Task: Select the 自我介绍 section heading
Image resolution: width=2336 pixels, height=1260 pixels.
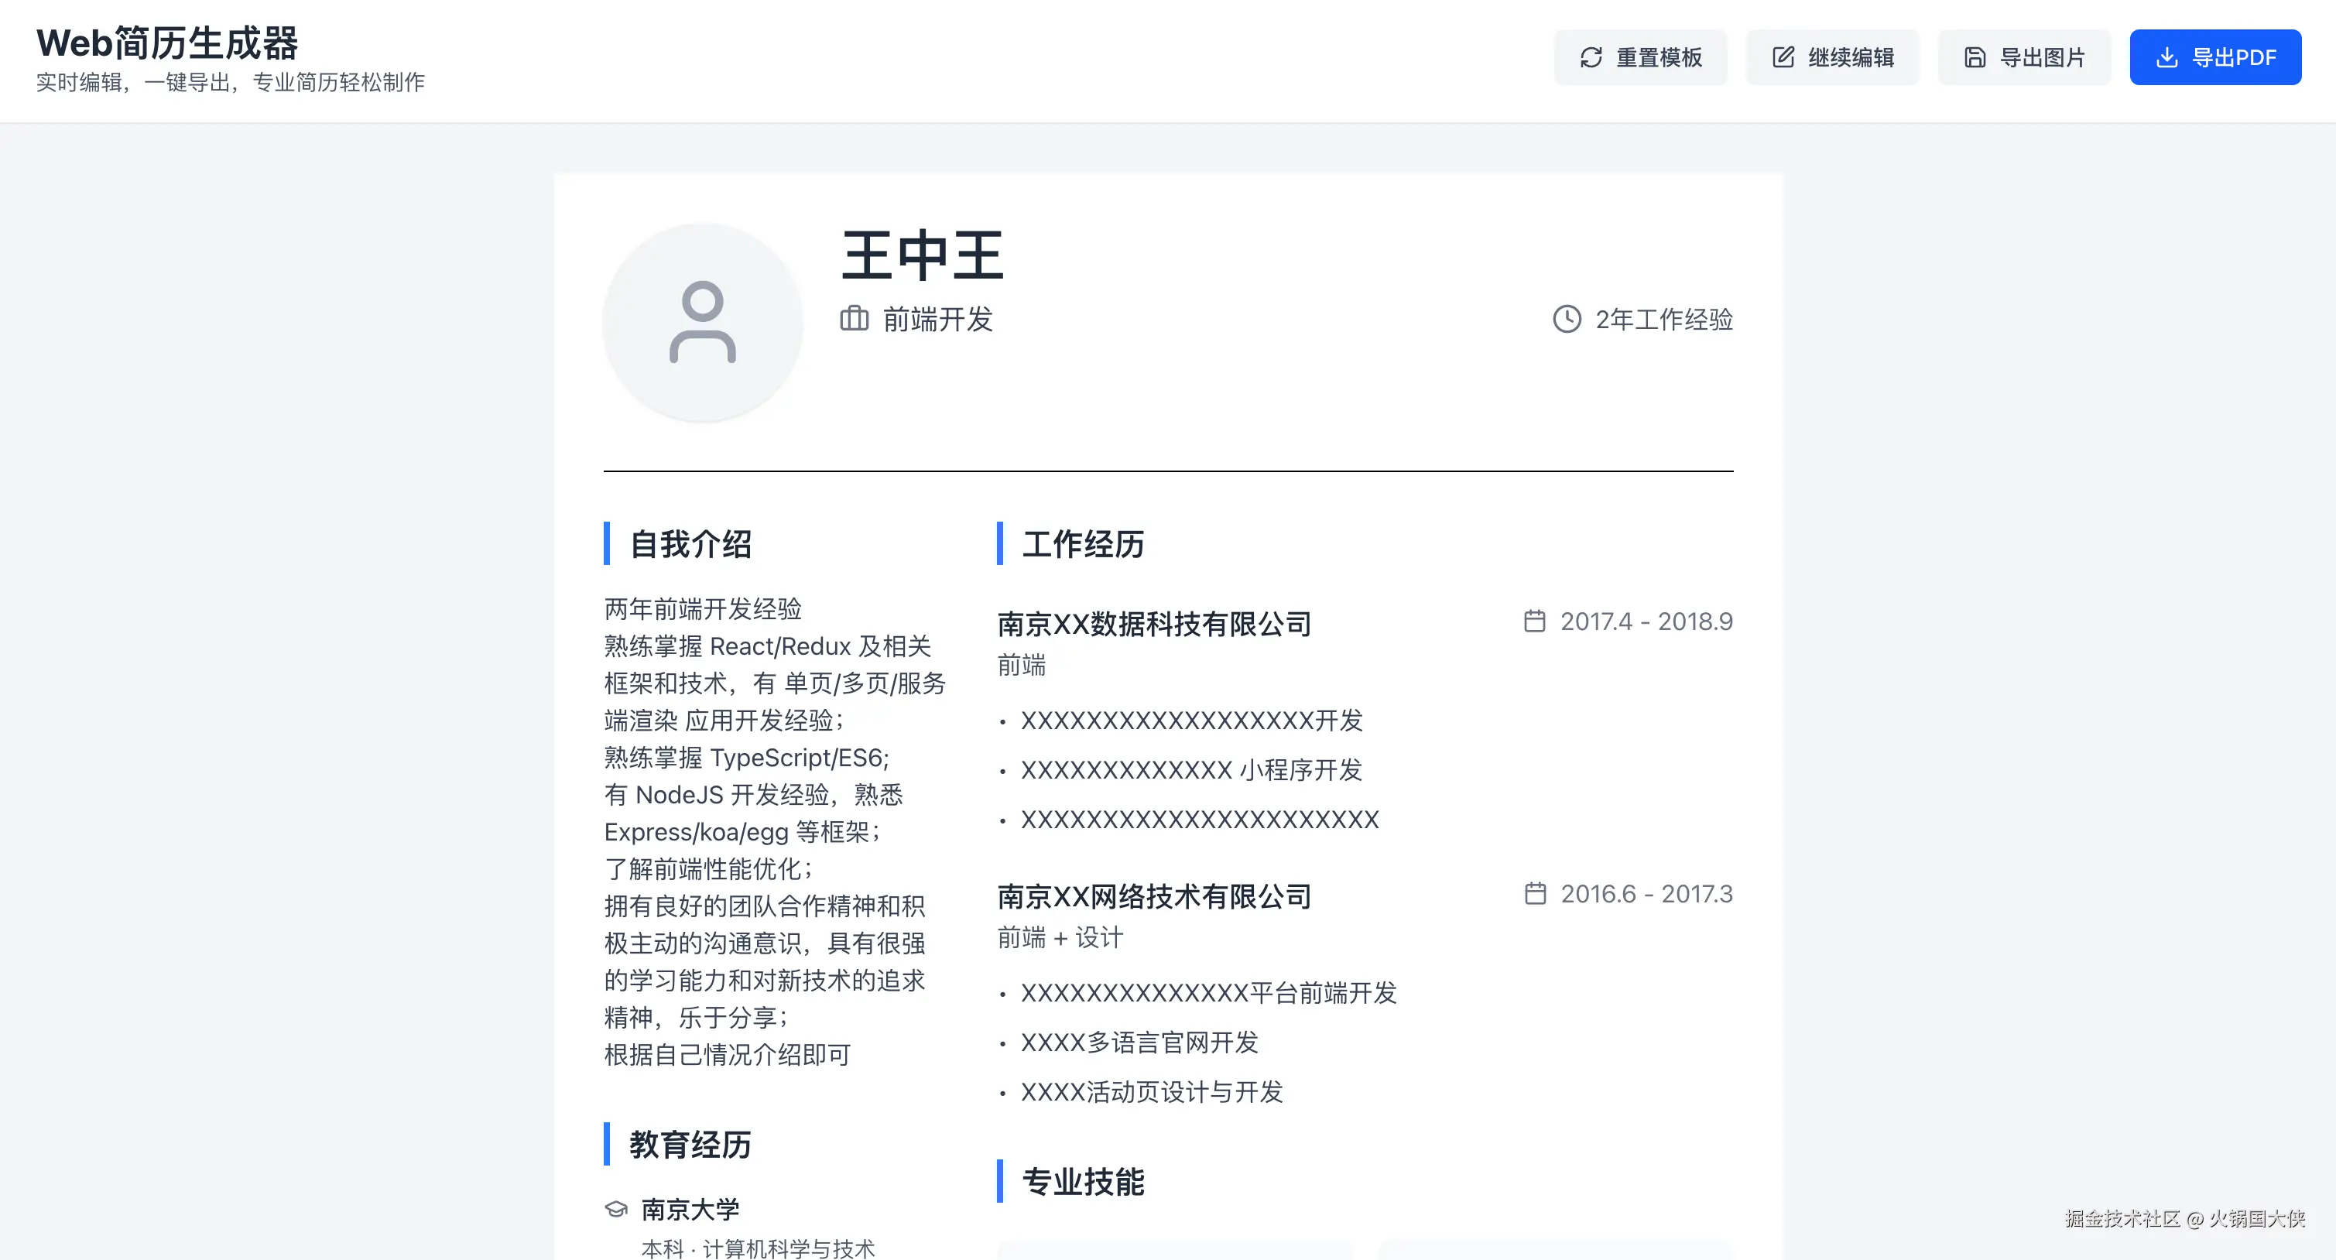Action: [x=690, y=544]
